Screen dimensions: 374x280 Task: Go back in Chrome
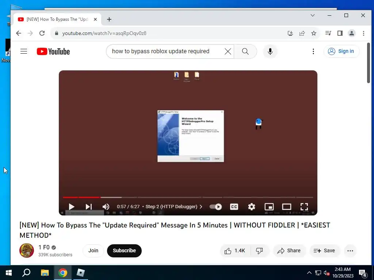click(x=19, y=33)
